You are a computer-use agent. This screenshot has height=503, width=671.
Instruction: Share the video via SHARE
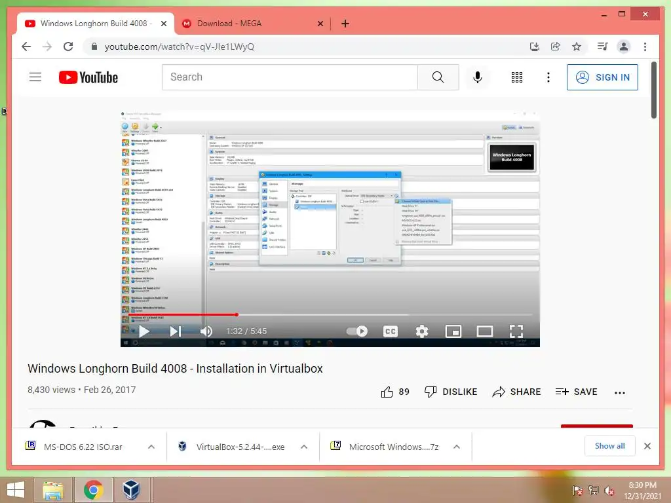[516, 392]
